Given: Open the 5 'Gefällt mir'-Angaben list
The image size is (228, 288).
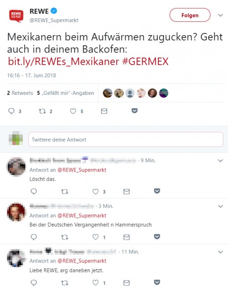Looking at the screenshot, I should 66,93.
